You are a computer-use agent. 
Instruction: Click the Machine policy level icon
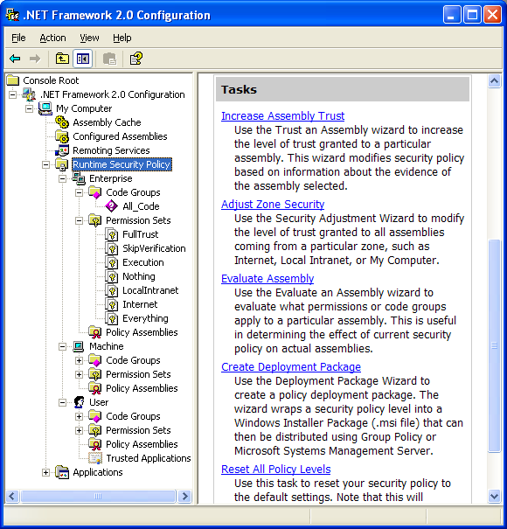79,346
